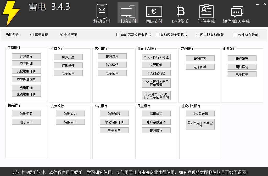Select the 电脑支付 toolbar icon
This screenshot has height=176, width=268.
[x=128, y=13]
